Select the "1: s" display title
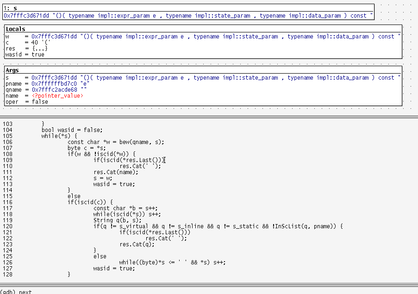Viewport: 418px width, 294px height. (10, 8)
